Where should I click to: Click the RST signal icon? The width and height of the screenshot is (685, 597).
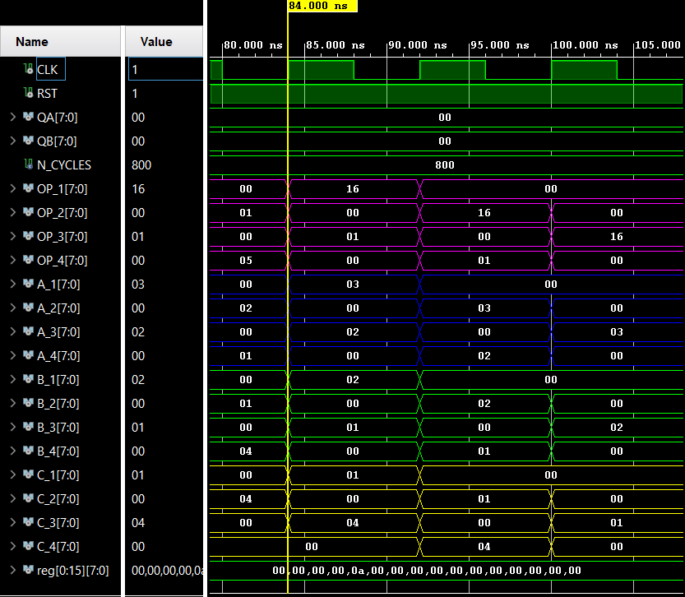29,93
